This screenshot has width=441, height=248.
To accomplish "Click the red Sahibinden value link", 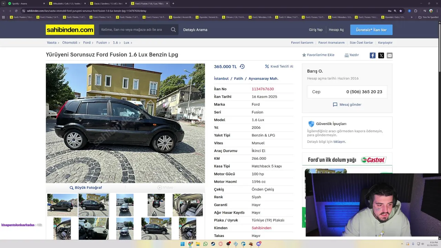I will coord(261,228).
